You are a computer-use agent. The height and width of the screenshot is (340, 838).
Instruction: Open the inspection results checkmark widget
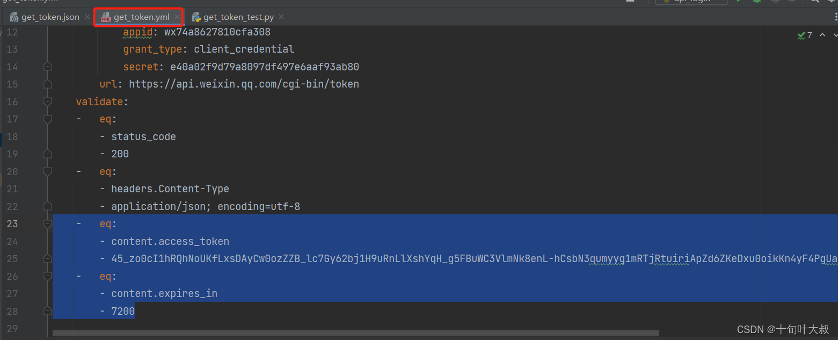(x=805, y=35)
